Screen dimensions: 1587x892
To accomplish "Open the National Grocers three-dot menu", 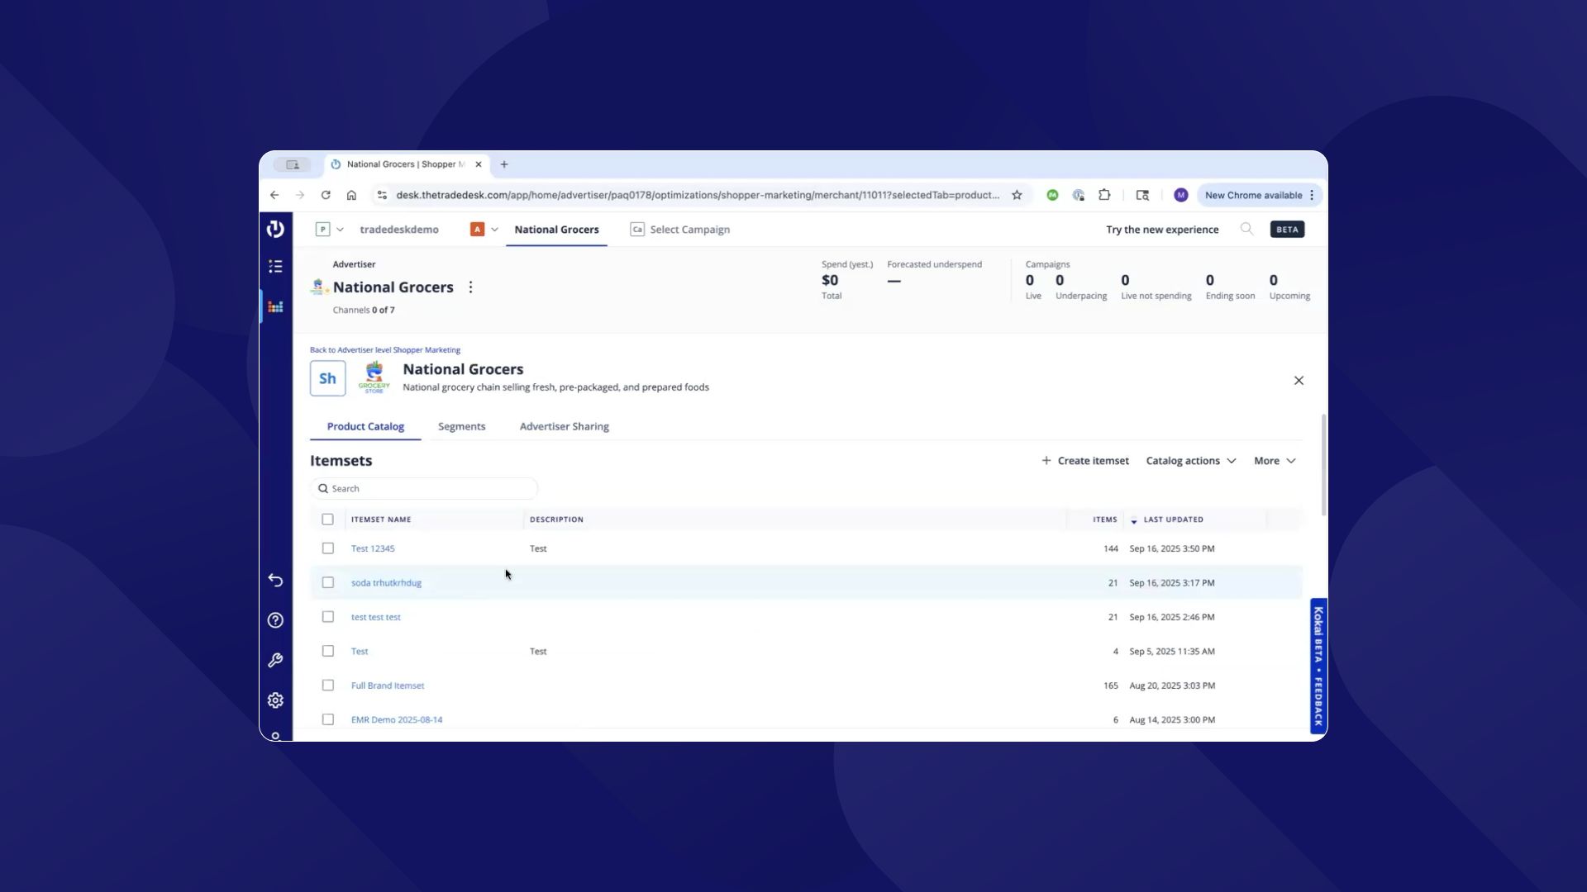I will tap(470, 287).
